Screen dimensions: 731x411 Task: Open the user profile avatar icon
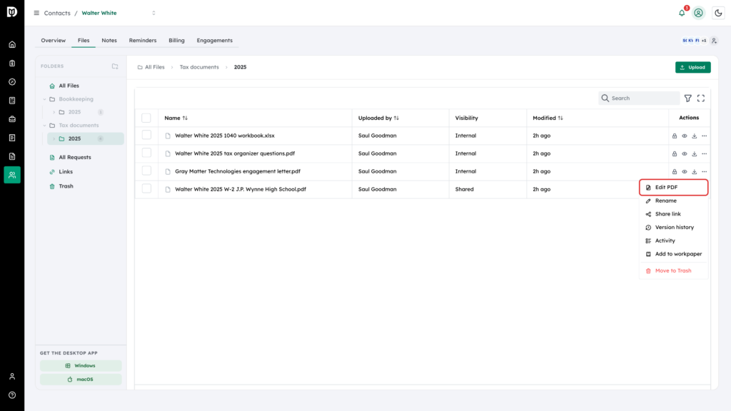tap(698, 13)
